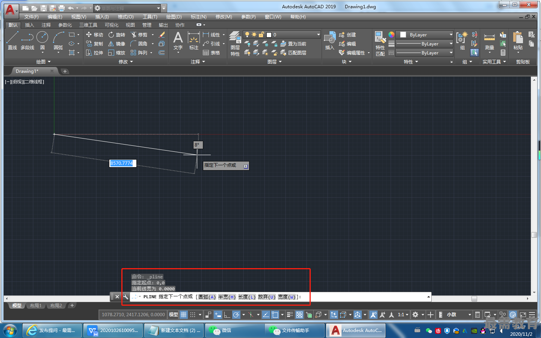Click the 拉伸 (Stretch) tool
Image resolution: width=541 pixels, height=338 pixels.
pyautogui.click(x=94, y=53)
